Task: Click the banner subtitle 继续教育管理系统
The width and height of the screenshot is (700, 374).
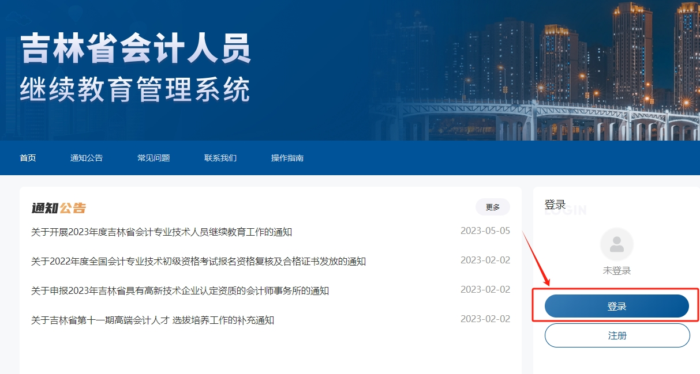Action: 137,89
